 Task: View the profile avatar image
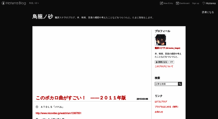160,40
